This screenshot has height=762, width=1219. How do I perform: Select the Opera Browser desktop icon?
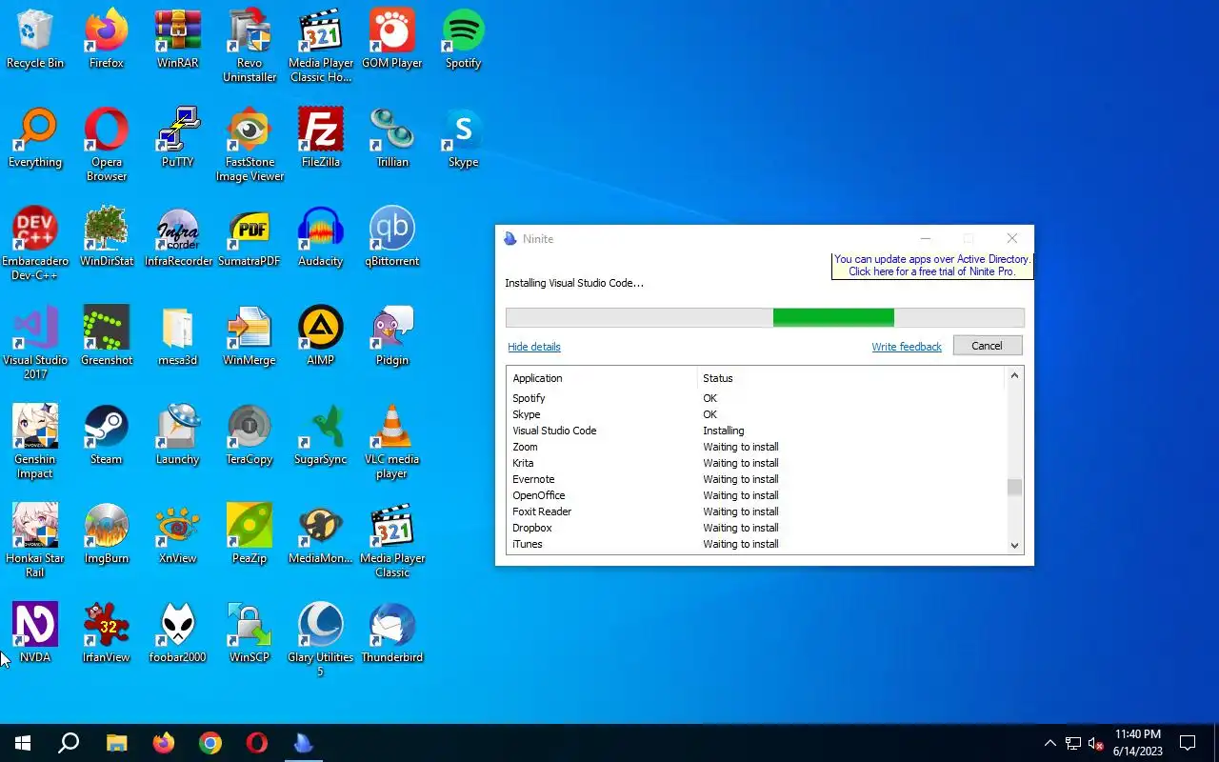(107, 145)
